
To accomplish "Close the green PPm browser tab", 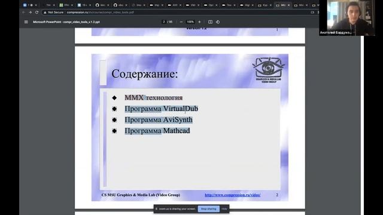I will coord(72,5).
